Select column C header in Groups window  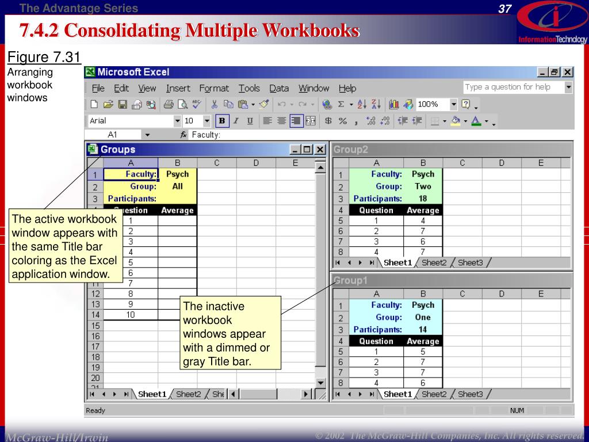pyautogui.click(x=217, y=163)
